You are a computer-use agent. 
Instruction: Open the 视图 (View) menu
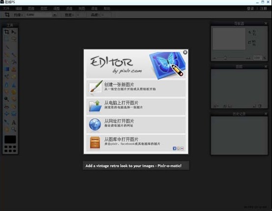coord(82,8)
